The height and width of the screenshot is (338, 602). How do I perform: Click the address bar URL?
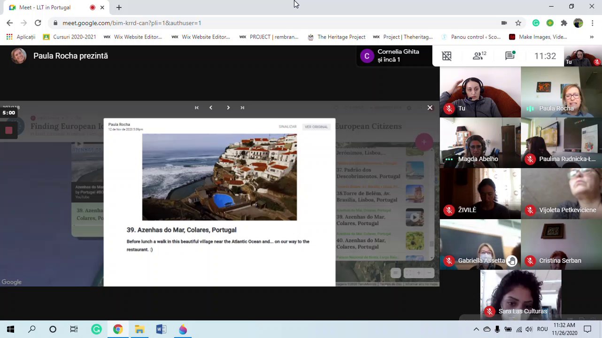coord(131,23)
